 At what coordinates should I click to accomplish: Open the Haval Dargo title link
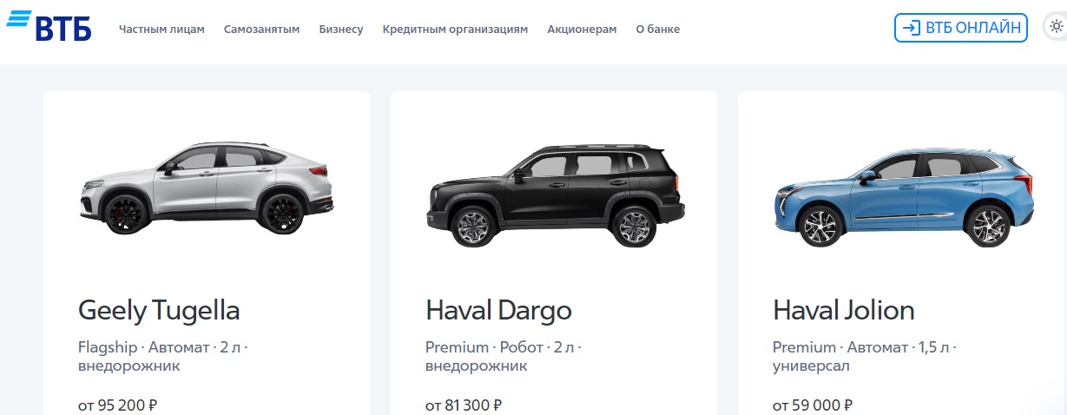click(499, 310)
